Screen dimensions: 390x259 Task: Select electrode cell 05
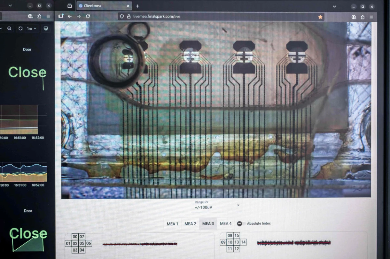coord(82,243)
